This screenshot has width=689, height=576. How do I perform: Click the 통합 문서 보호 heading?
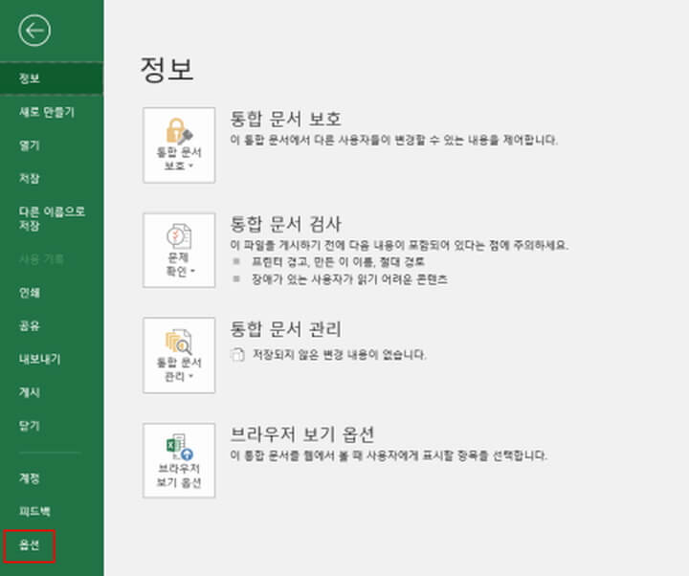tap(285, 119)
